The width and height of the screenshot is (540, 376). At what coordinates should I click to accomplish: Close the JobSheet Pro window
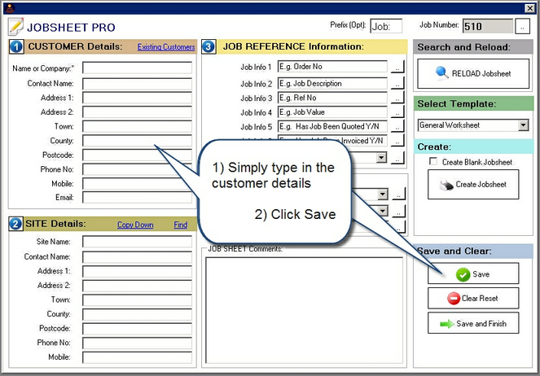529,8
